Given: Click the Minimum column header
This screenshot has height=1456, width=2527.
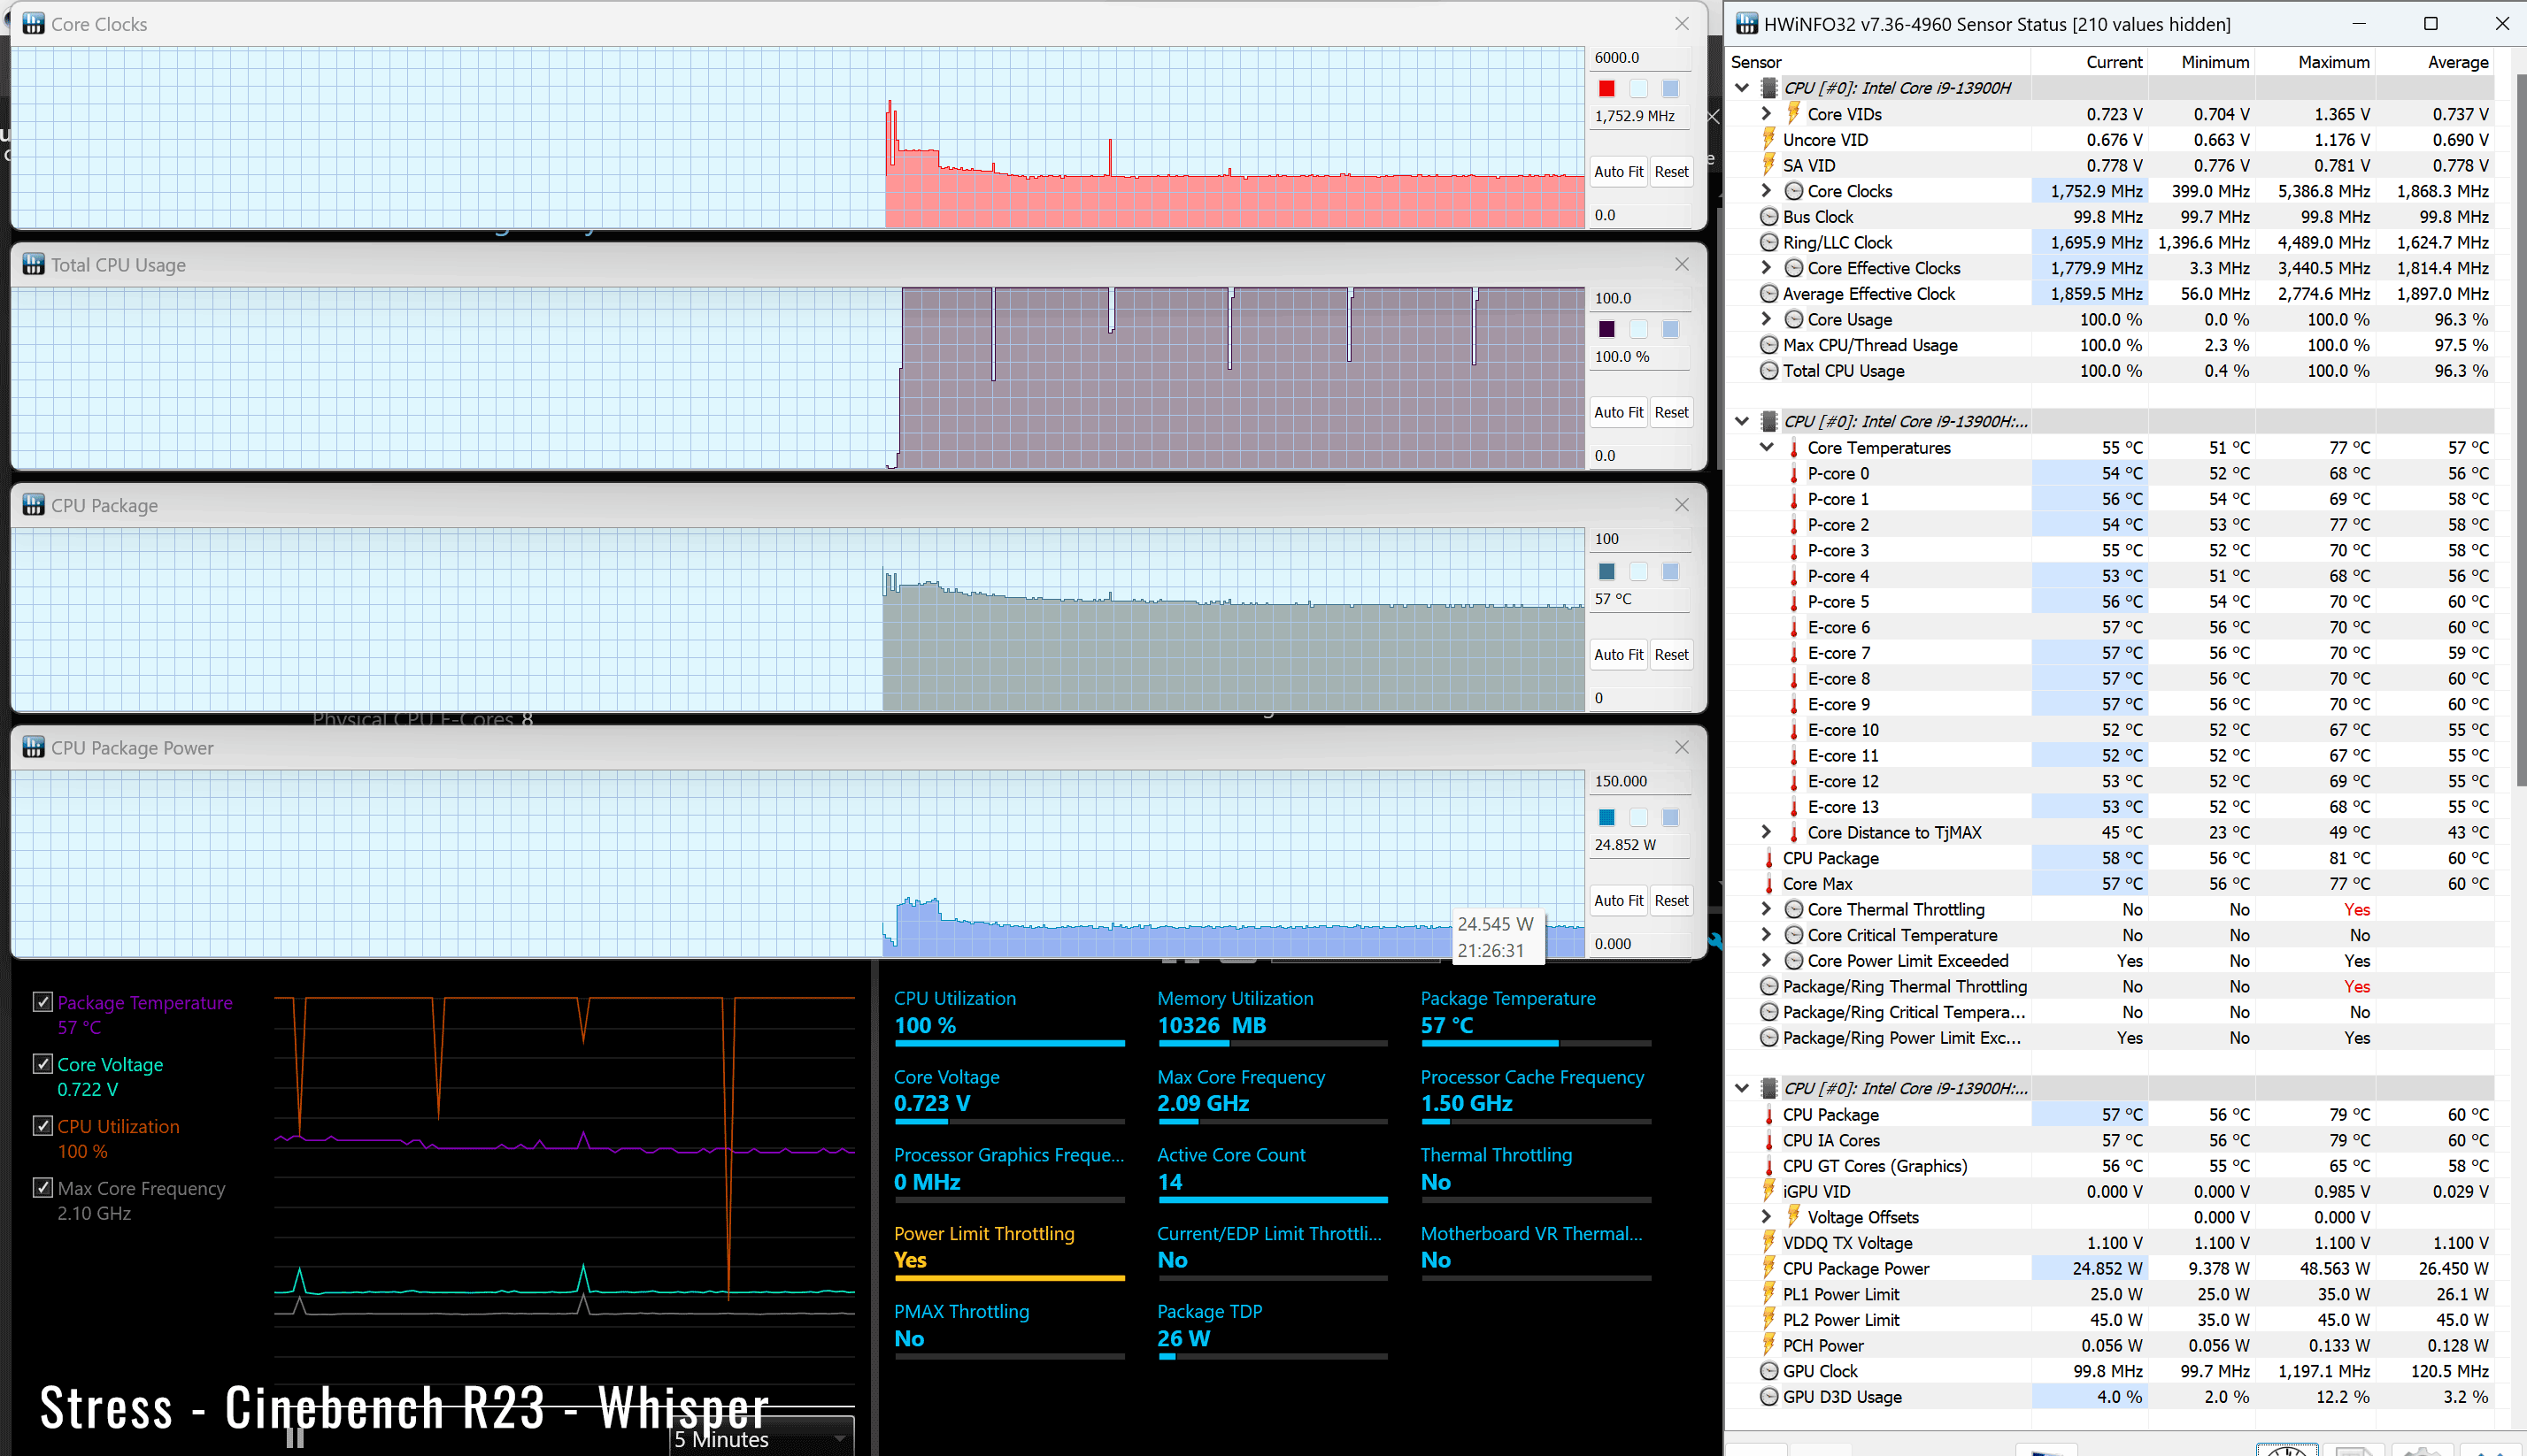Looking at the screenshot, I should click(x=2215, y=62).
